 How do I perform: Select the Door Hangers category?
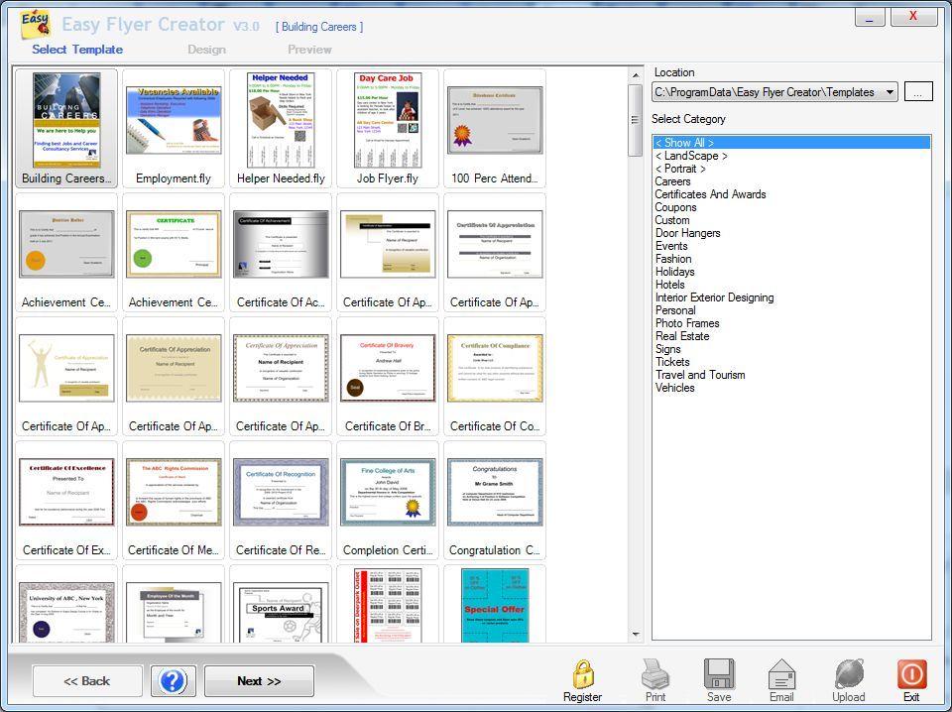pyautogui.click(x=685, y=232)
